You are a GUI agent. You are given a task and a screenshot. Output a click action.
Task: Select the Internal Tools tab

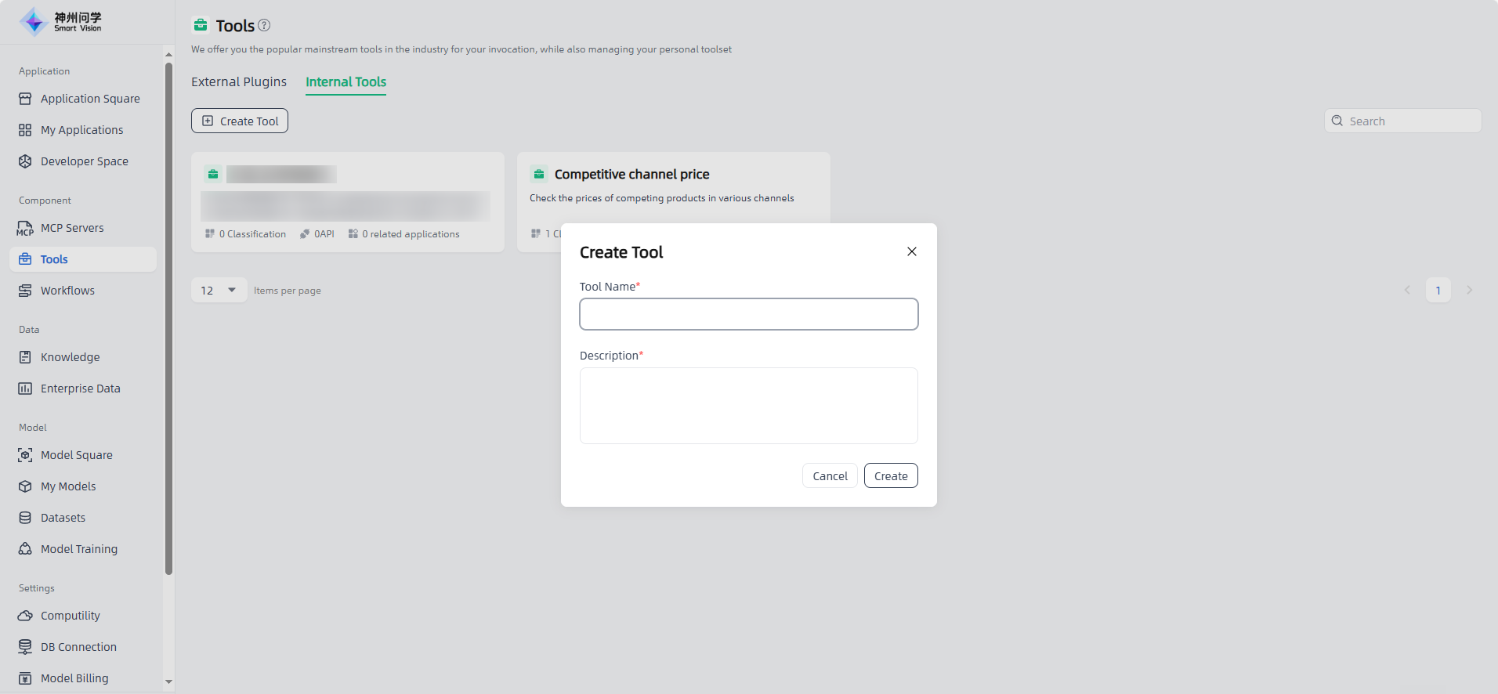coord(346,82)
